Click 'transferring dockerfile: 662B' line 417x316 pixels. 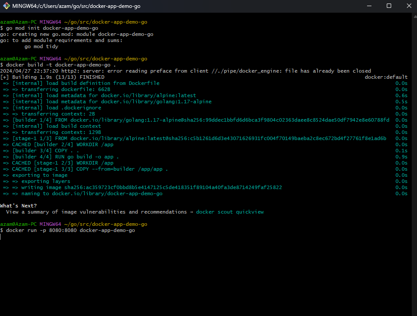pos(57,89)
